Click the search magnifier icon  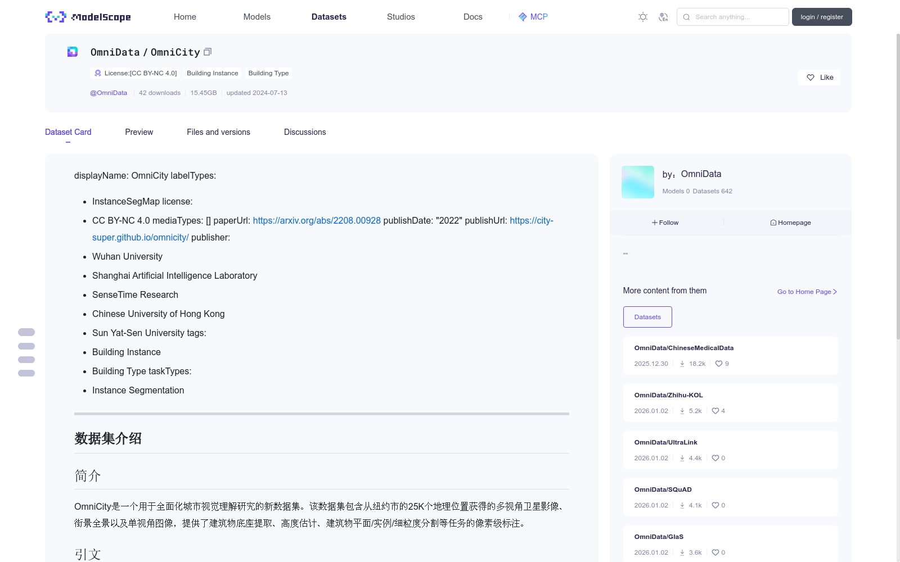coord(686,17)
